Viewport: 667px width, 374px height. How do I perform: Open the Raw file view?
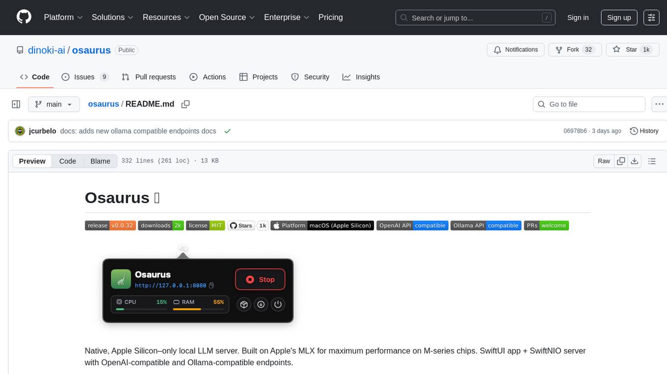[x=604, y=161]
